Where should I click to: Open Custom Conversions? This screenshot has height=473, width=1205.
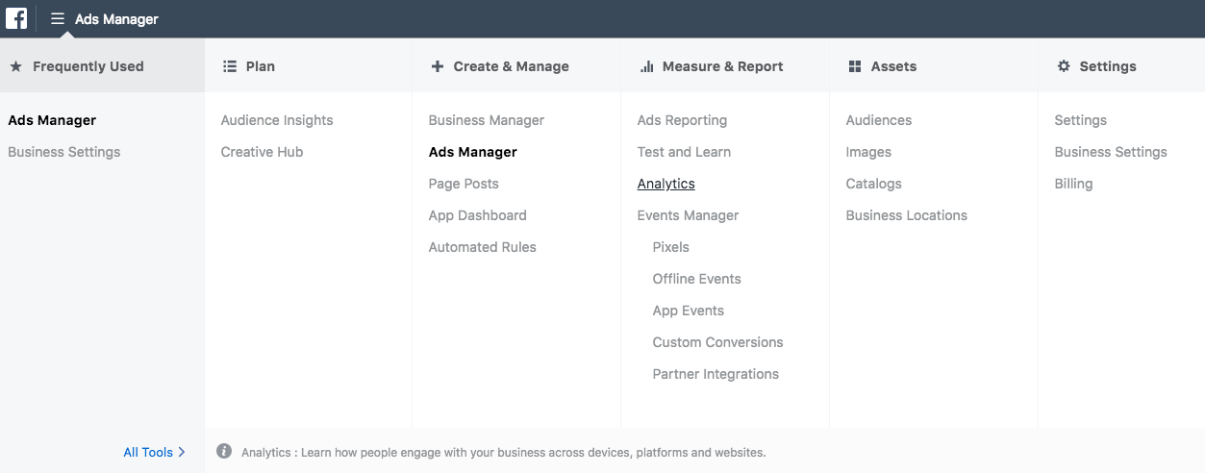tap(717, 342)
